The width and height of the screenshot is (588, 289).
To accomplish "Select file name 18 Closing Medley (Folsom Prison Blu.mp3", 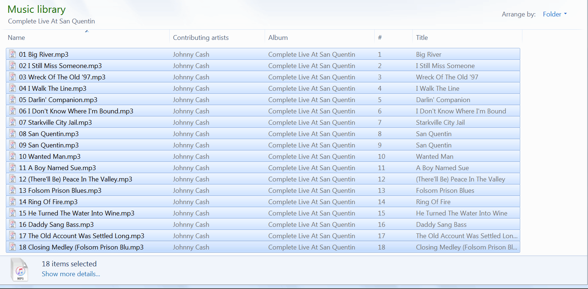I will click(81, 247).
